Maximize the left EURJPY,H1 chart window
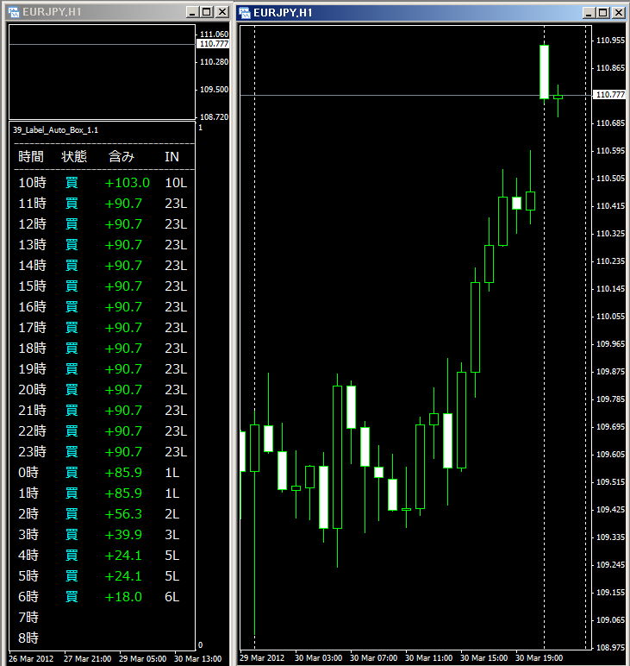 (x=204, y=12)
